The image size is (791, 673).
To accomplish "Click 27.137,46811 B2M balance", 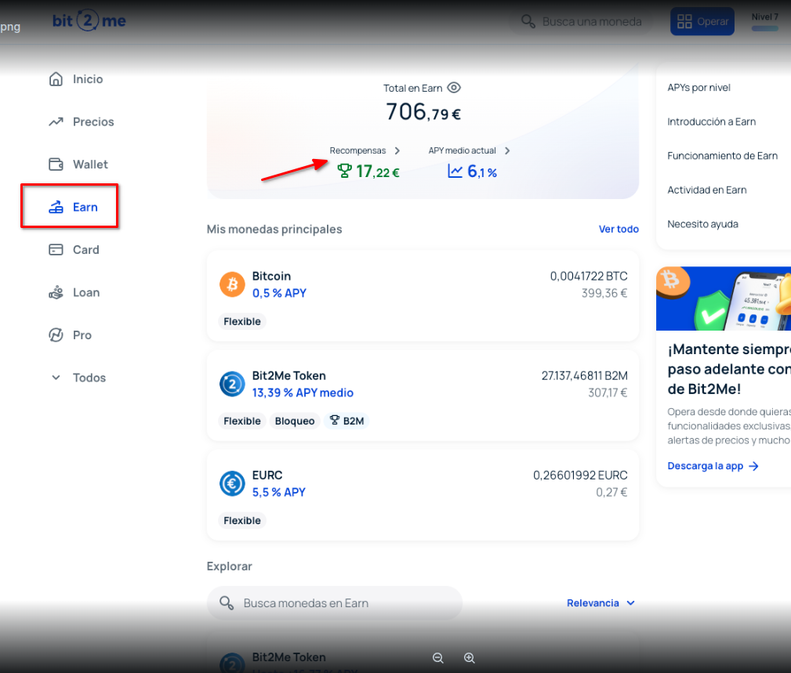I will 585,375.
